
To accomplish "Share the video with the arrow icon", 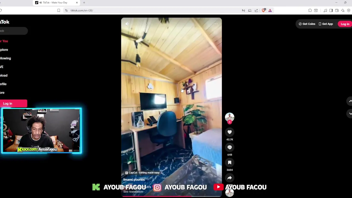I will [230, 178].
